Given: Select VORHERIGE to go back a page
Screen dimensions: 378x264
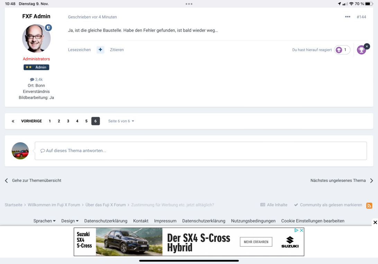Looking at the screenshot, I should [x=31, y=121].
